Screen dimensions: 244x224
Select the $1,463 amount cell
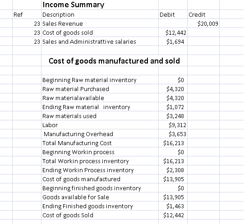[x=173, y=206]
